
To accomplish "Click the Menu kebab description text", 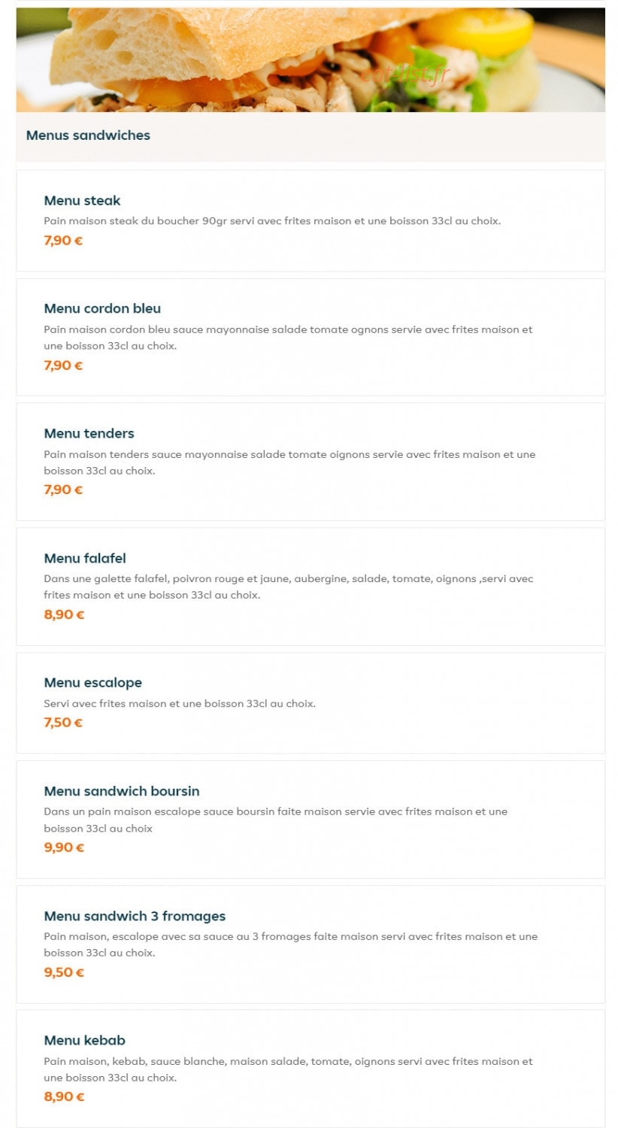I will (288, 1069).
